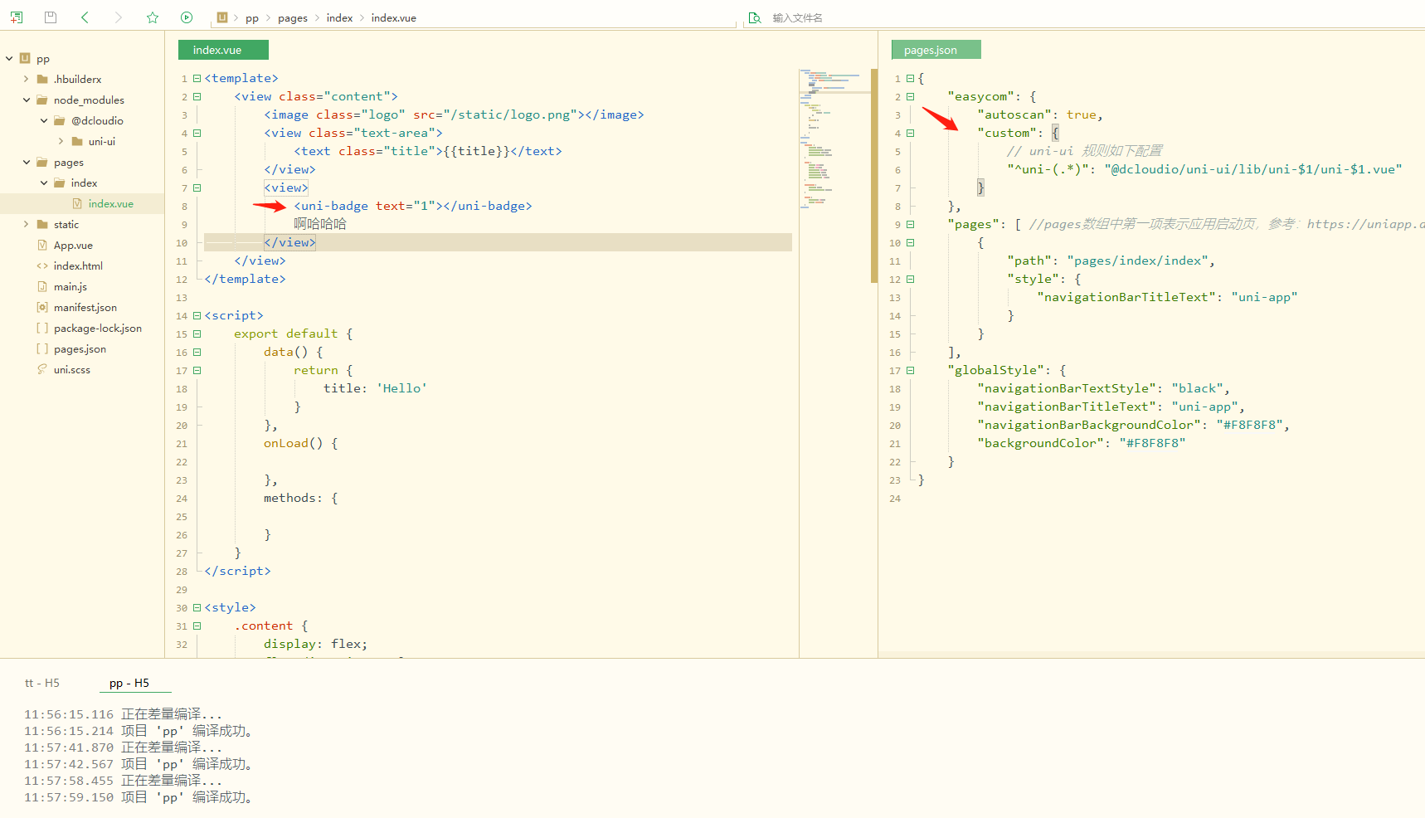This screenshot has height=818, width=1425.
Task: Click the run/play toolbar icon
Action: click(187, 17)
